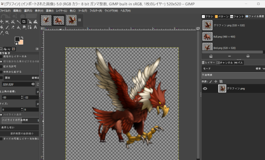Viewport: 265px width, 160px height.
Task: Open the 編集 menu
Action: [17, 11]
